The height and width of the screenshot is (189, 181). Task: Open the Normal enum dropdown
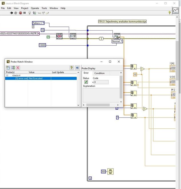121,41
